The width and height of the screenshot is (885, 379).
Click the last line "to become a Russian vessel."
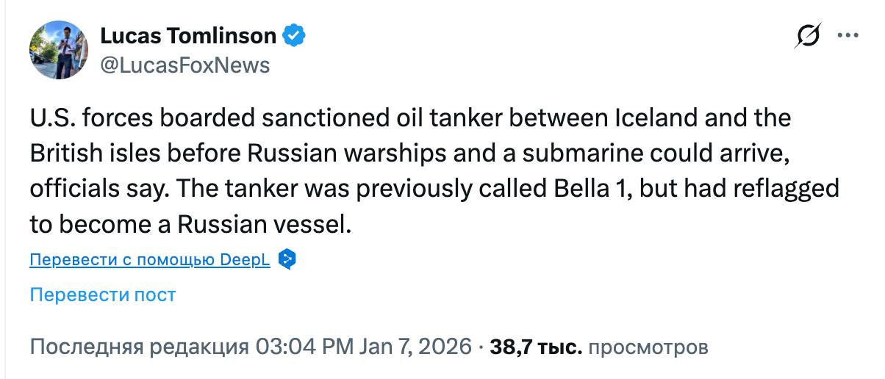[187, 224]
